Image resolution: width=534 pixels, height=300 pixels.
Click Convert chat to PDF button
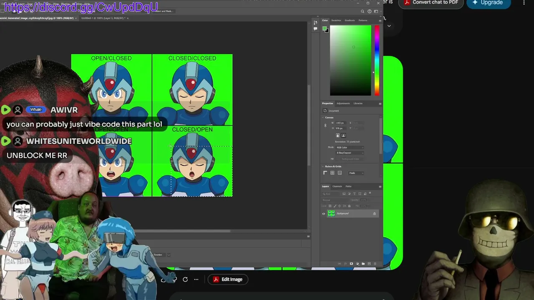(431, 2)
